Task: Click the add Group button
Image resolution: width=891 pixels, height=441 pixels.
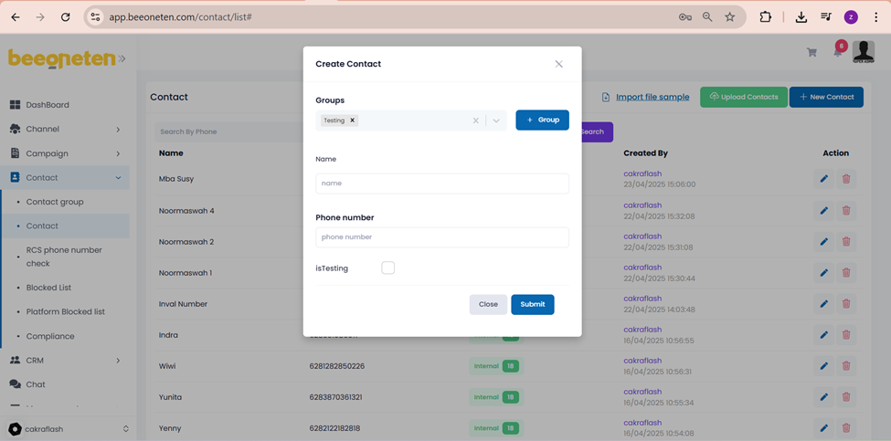Action: pyautogui.click(x=542, y=120)
